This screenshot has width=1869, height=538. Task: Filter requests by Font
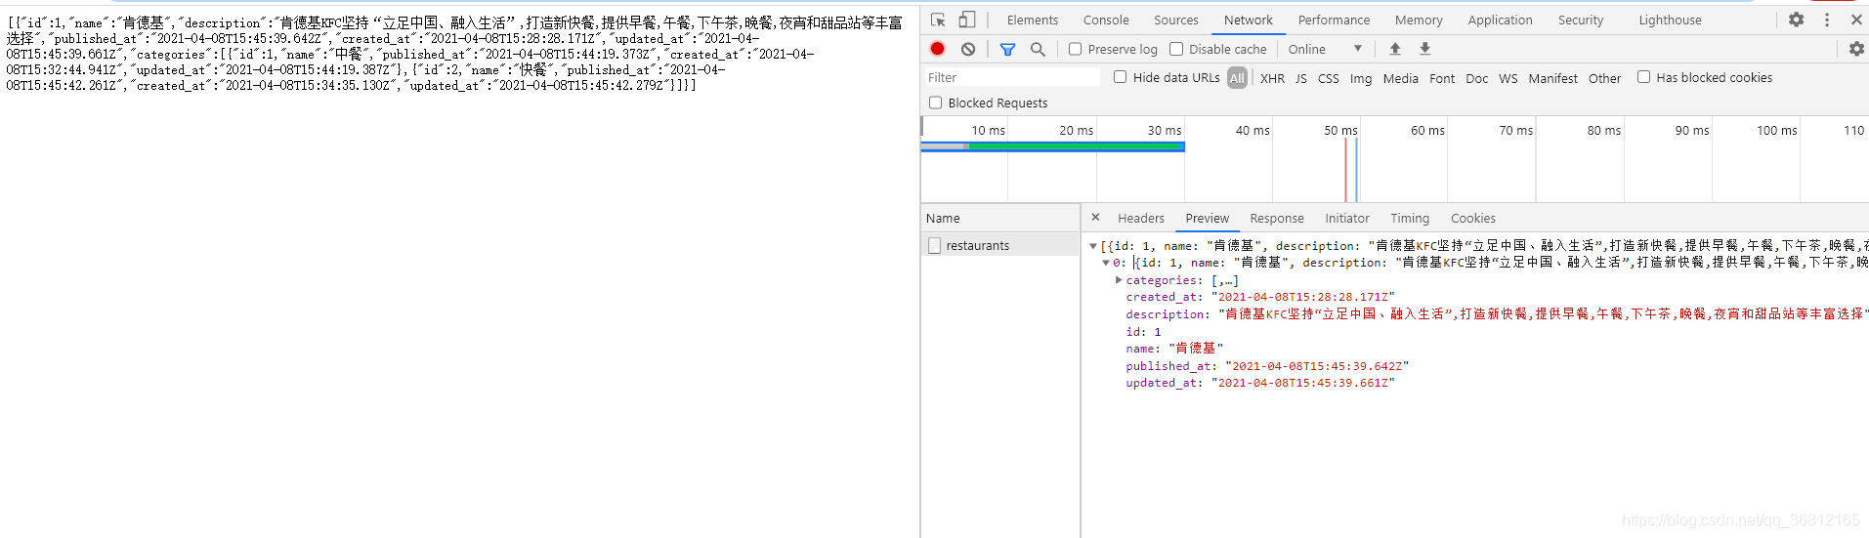(1442, 78)
